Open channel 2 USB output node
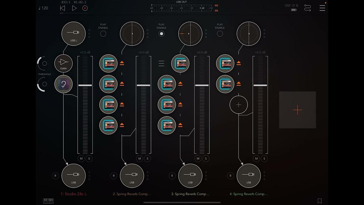Screen dimensions: 364x205 [x=132, y=176]
